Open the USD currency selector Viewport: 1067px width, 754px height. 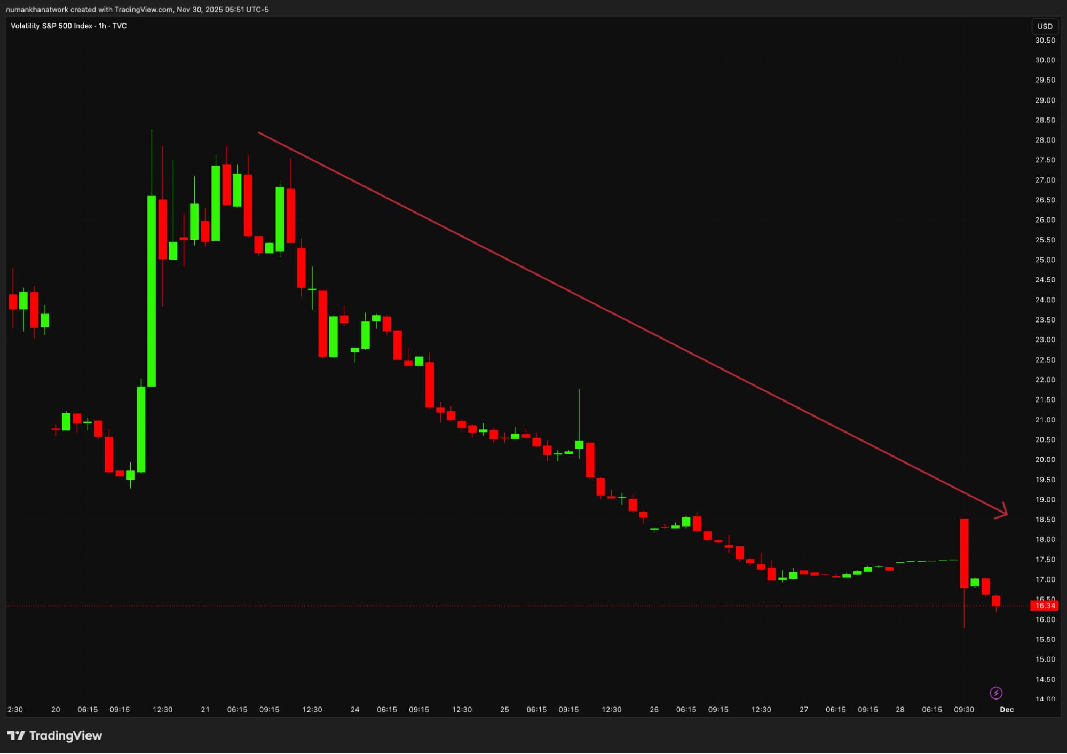click(1044, 26)
